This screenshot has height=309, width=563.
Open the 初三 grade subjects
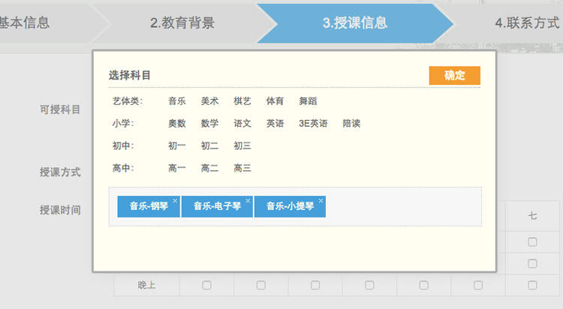pos(242,145)
